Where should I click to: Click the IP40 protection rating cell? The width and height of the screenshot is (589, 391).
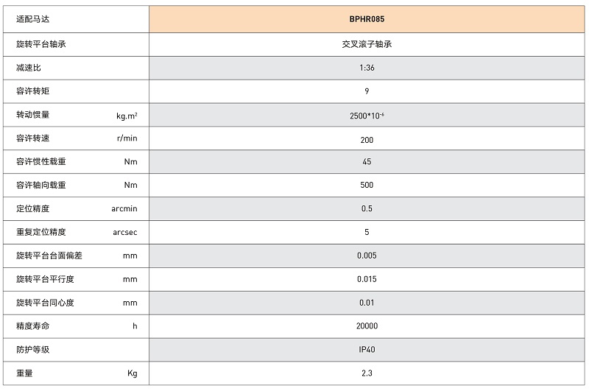tap(367, 350)
